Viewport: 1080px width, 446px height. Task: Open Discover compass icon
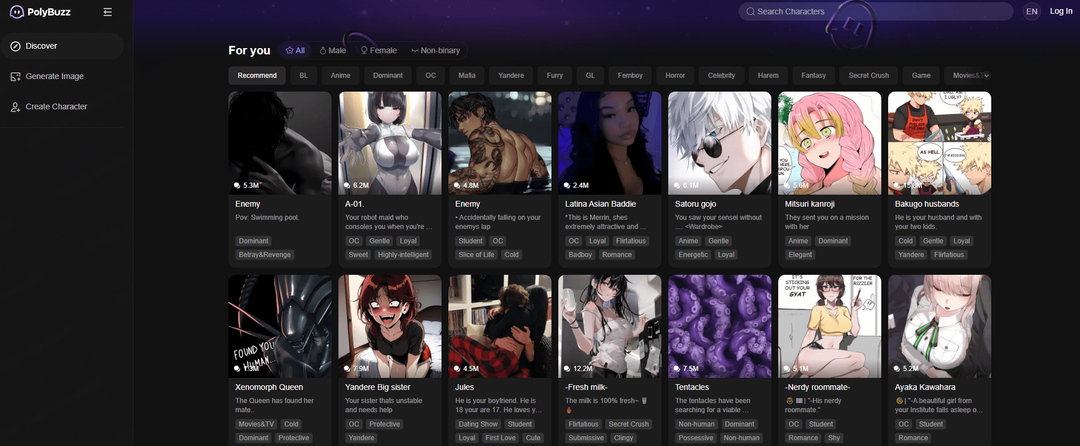pos(15,46)
